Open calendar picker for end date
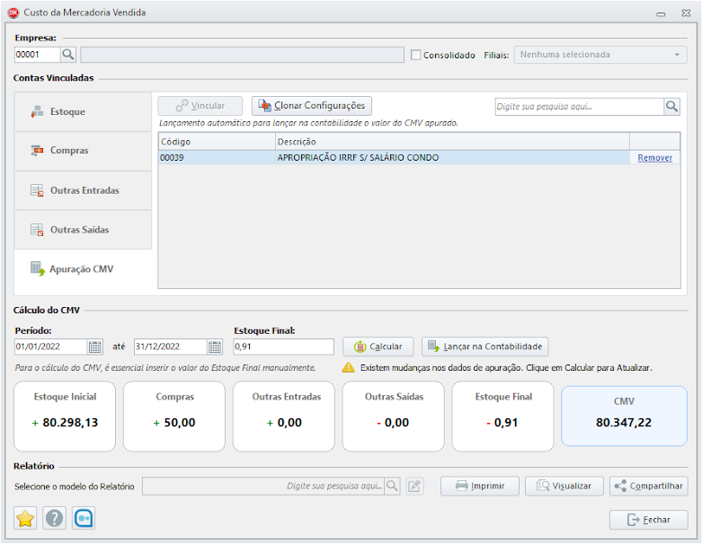The height and width of the screenshot is (544, 702). tap(215, 347)
